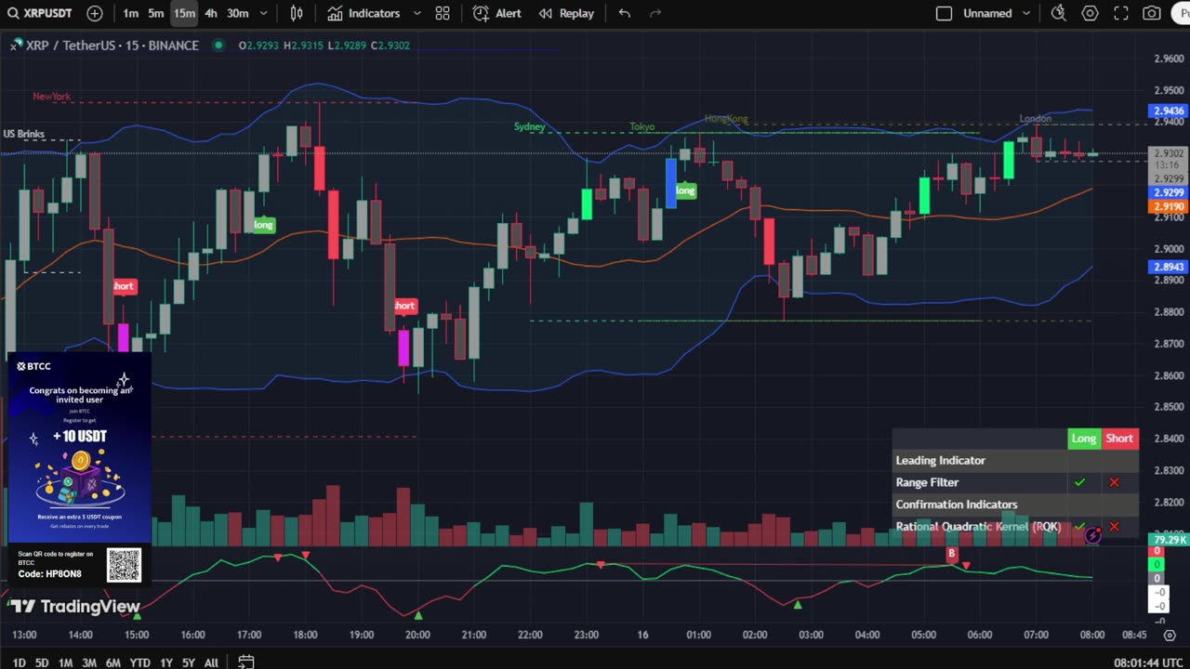Click the Confirmation Indicators row label
The width and height of the screenshot is (1190, 669).
(x=956, y=505)
